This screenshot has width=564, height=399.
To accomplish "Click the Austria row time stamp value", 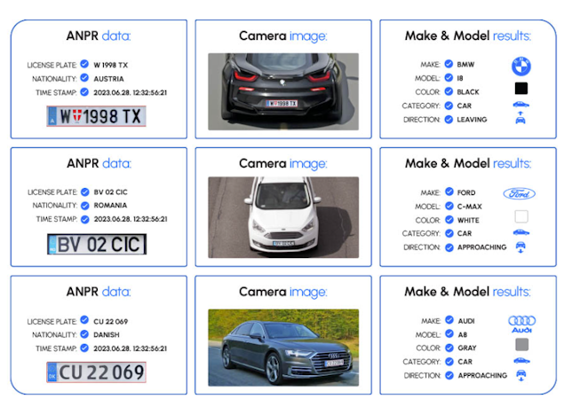I will [x=131, y=93].
